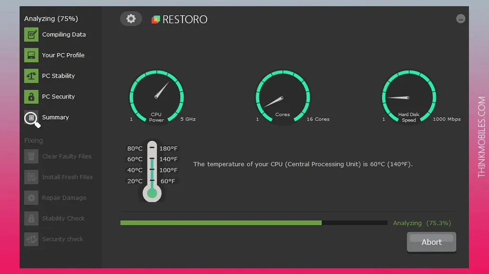
Task: Select Stability Check label
Action: coord(64,219)
